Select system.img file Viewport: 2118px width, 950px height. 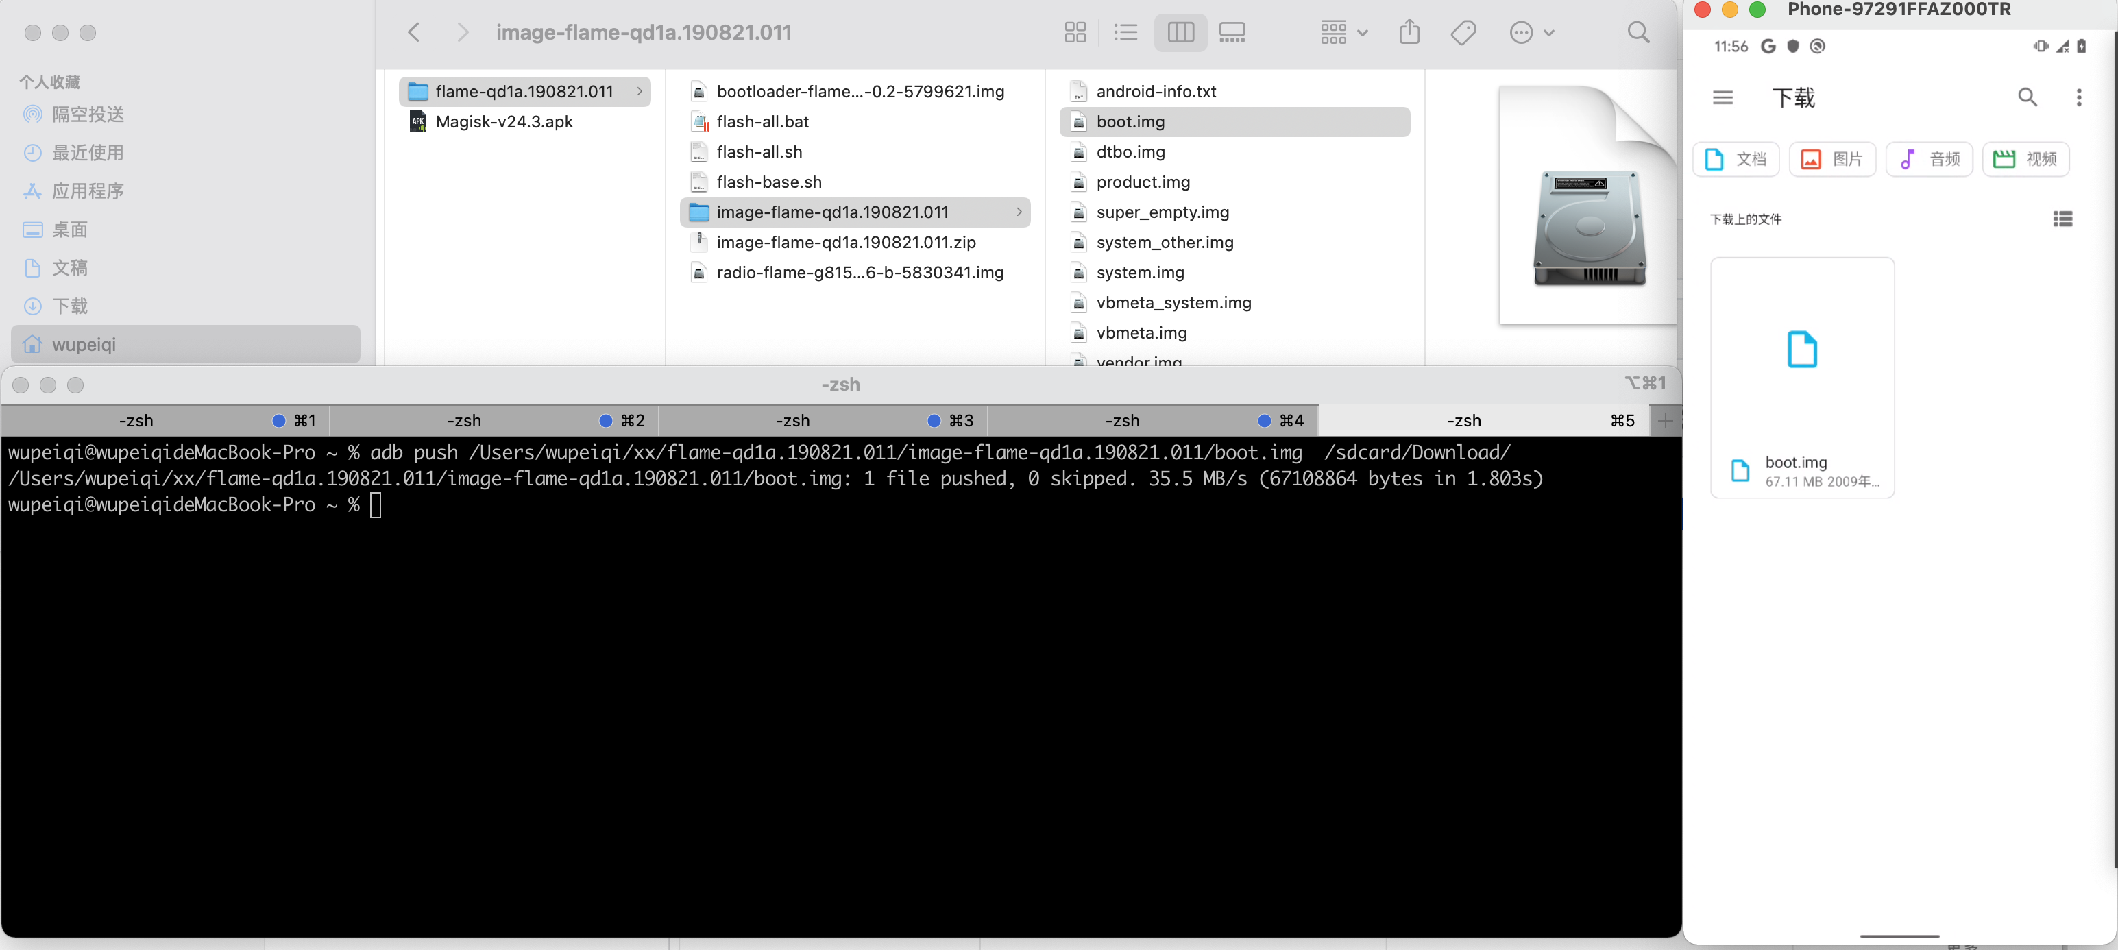coord(1234,272)
